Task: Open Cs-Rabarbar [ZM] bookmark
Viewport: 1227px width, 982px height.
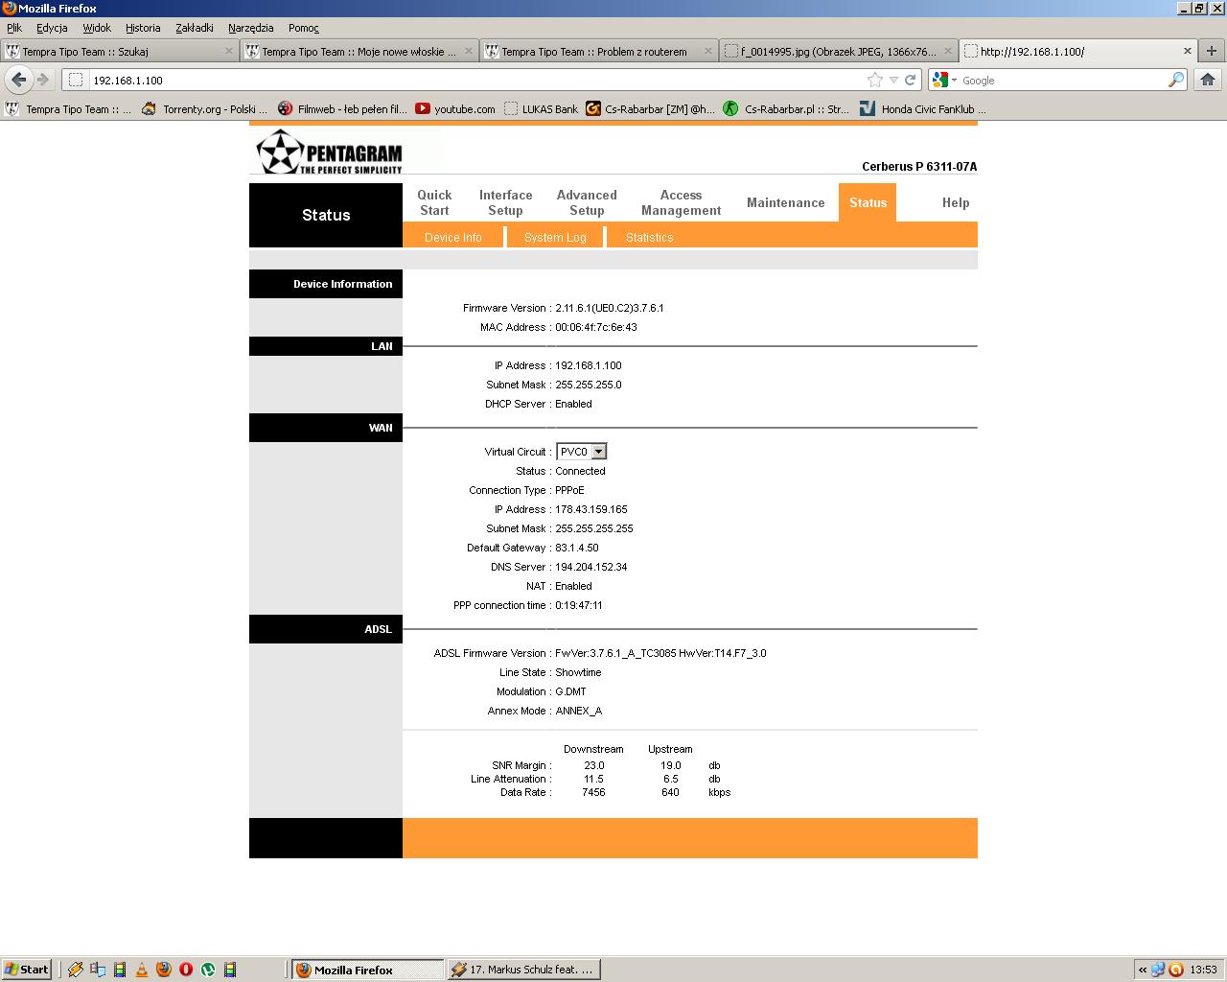Action: 650,108
